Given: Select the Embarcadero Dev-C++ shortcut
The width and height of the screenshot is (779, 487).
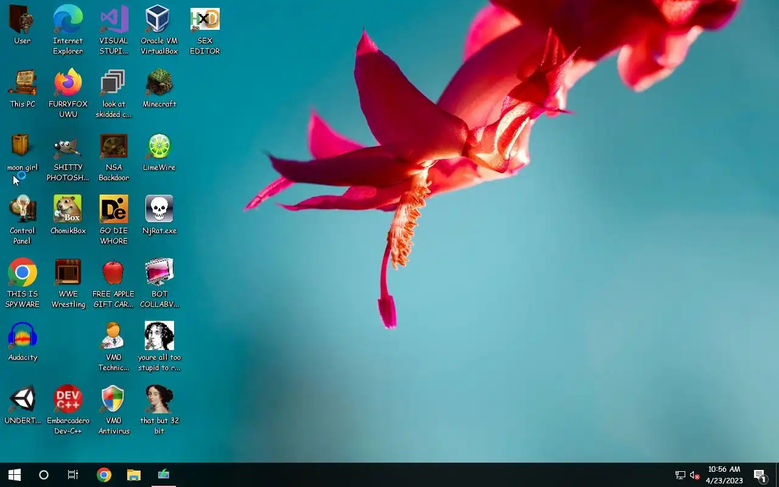Looking at the screenshot, I should 68,410.
